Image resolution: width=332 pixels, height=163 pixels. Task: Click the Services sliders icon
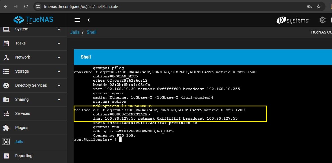coord(6,113)
